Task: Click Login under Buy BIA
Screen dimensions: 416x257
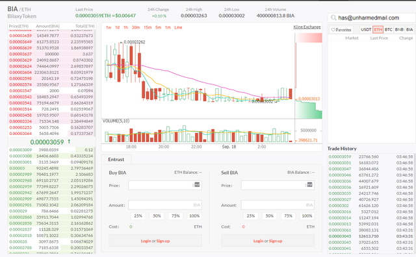Action: (x=146, y=241)
